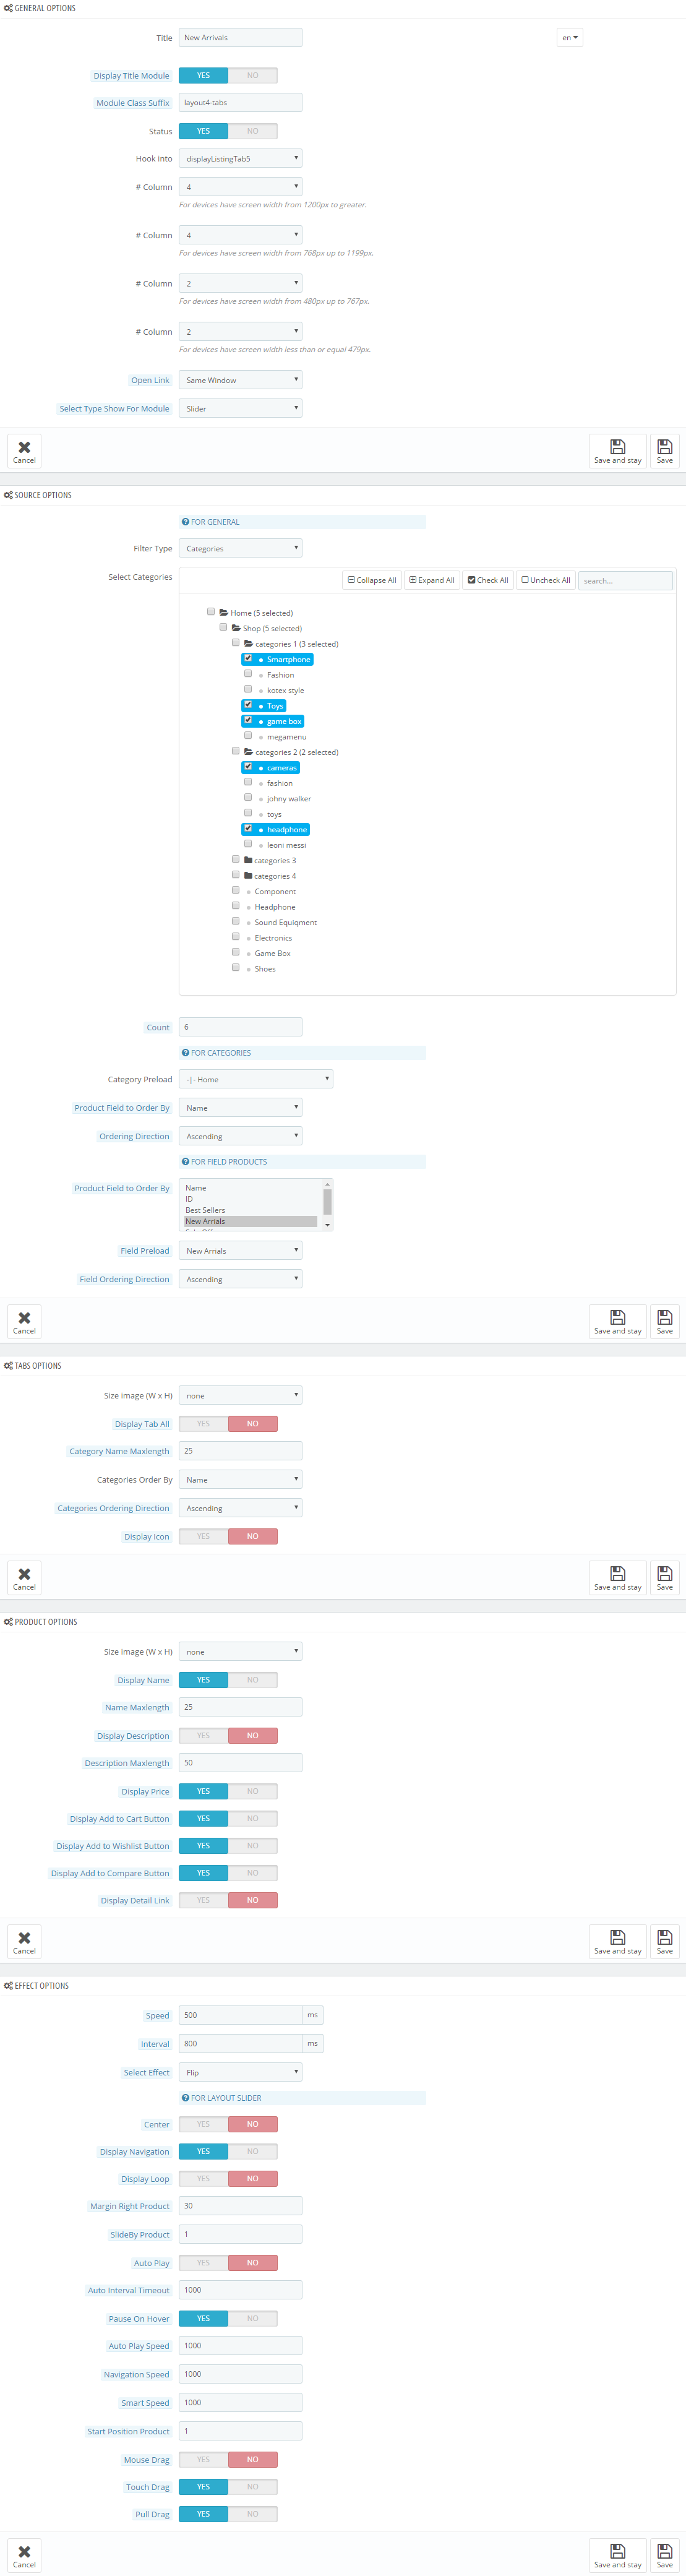The width and height of the screenshot is (686, 2576).
Task: Click the Uncheck All categories button
Action: [x=546, y=580]
